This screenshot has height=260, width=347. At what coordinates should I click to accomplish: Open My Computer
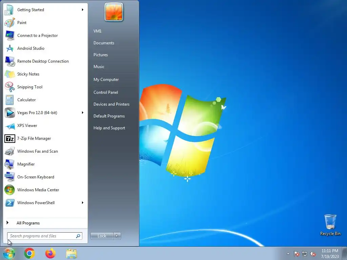106,79
